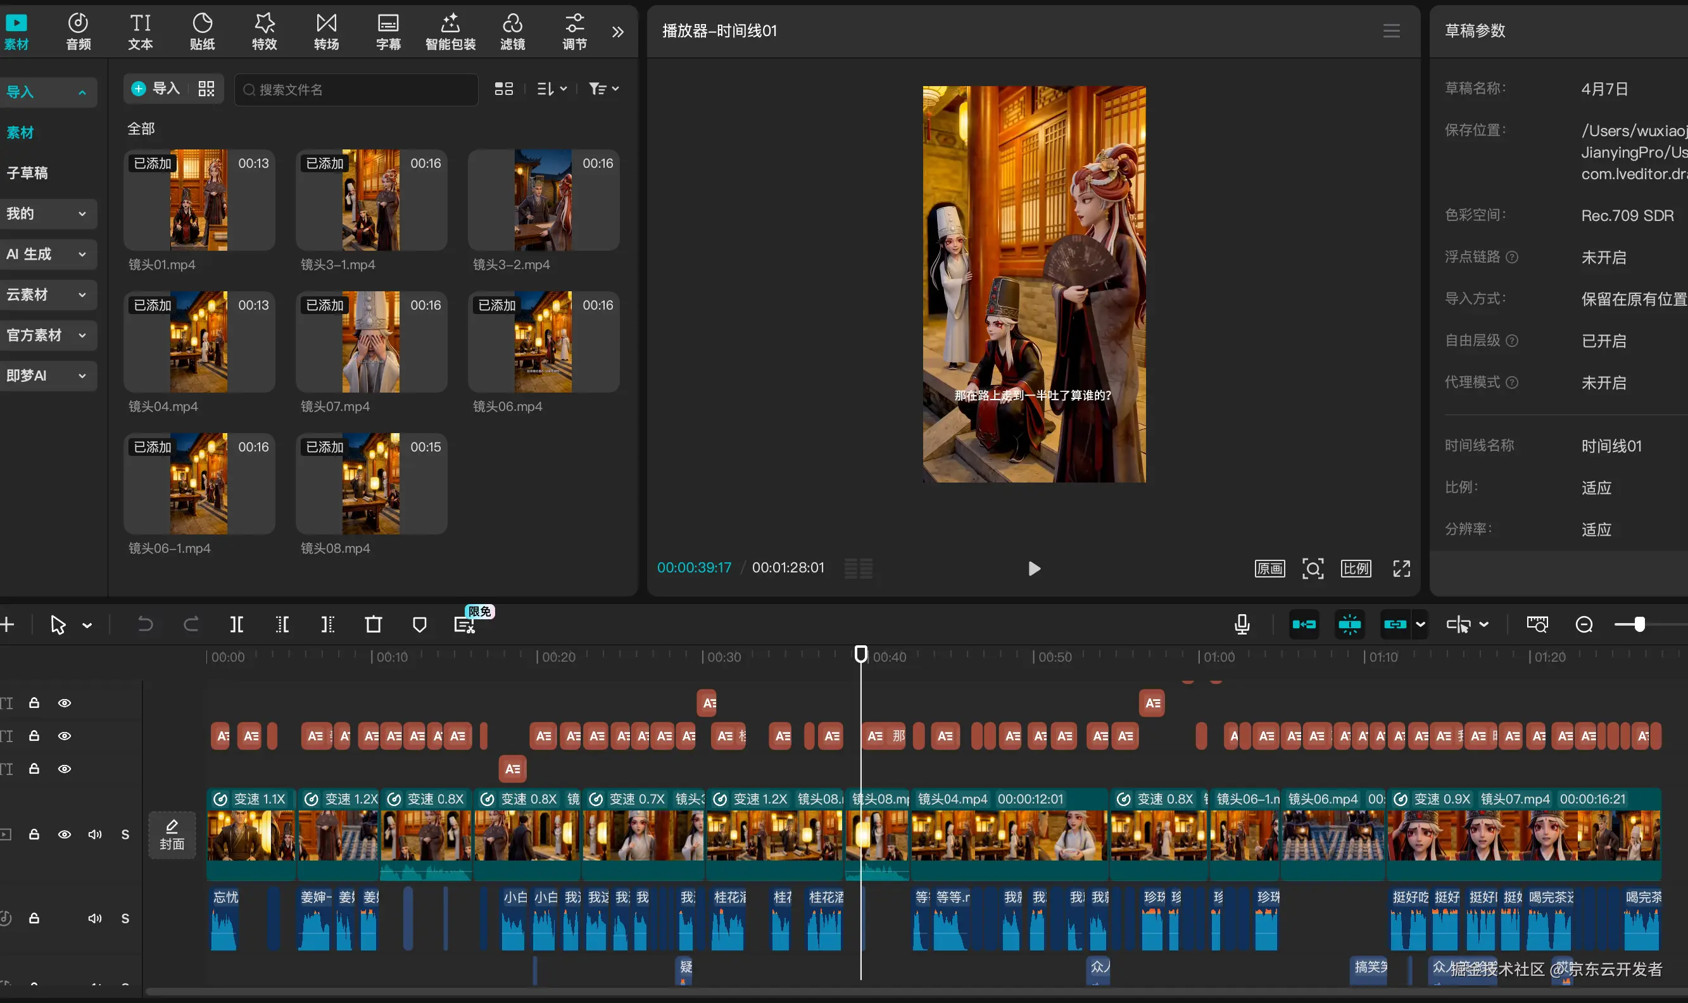Mute the main video track
The width and height of the screenshot is (1688, 1003).
[94, 835]
